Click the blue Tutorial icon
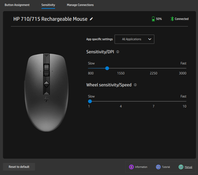The height and width of the screenshot is (175, 198). (x=158, y=167)
